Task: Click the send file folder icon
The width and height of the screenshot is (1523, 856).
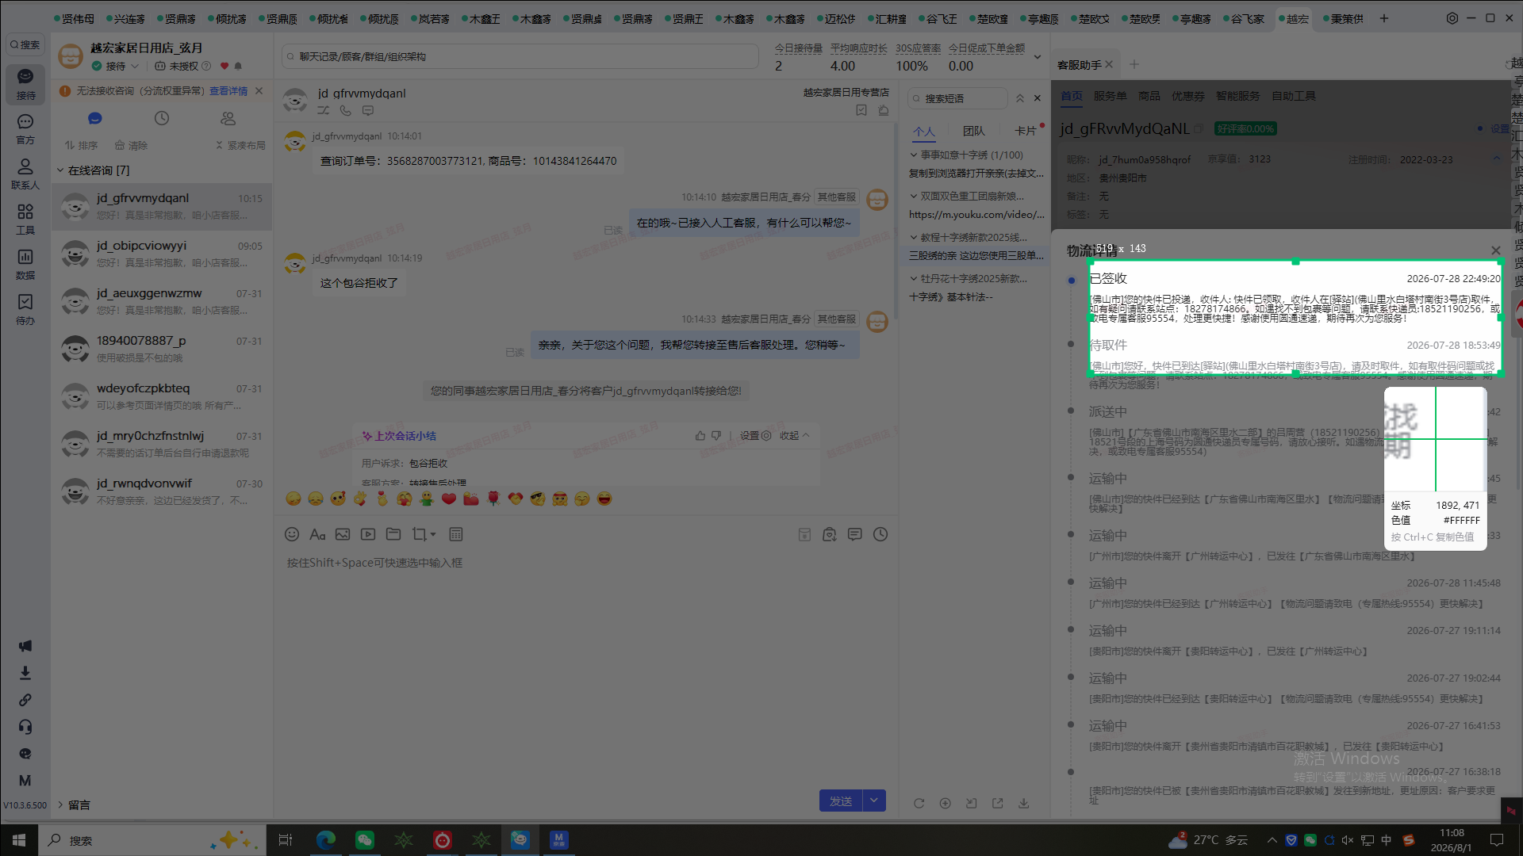Action: (393, 534)
